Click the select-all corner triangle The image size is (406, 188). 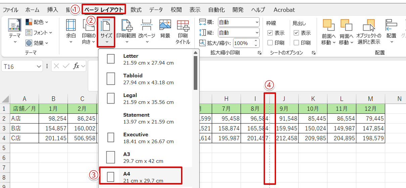(5, 99)
